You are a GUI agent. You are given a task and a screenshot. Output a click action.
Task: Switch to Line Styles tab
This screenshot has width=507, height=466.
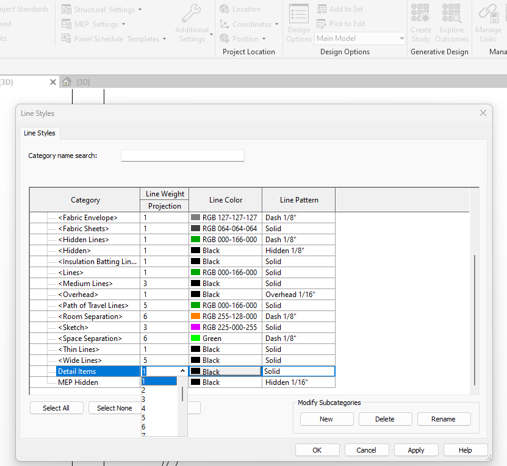(x=40, y=133)
